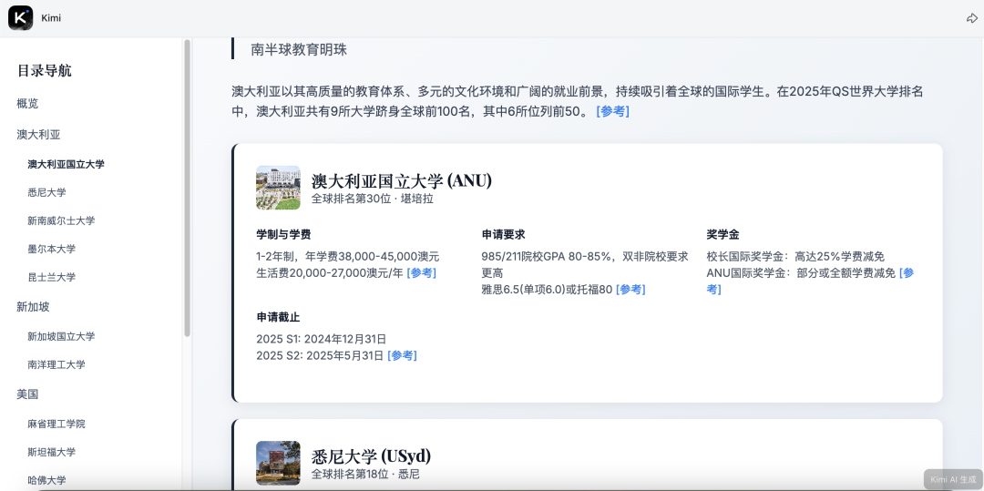Jump to 澳大利亚国立大学 in sidebar
Viewport: 984px width, 491px height.
click(66, 164)
